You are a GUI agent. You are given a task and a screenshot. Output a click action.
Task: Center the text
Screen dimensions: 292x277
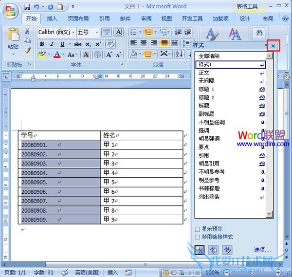pyautogui.click(x=144, y=43)
